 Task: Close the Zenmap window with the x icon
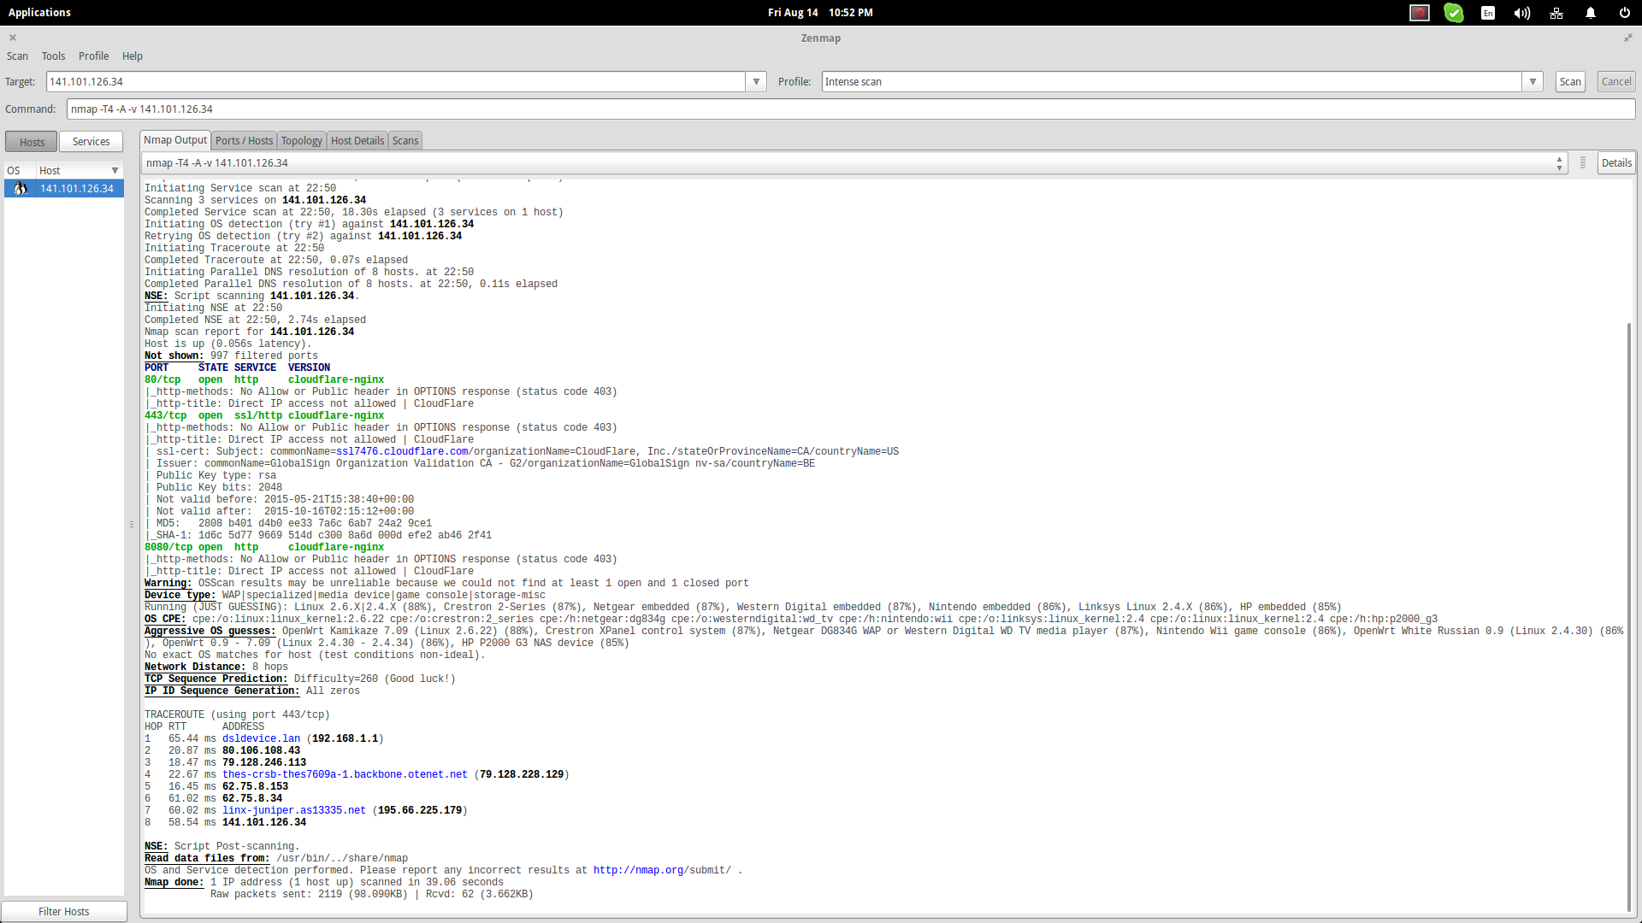13,38
